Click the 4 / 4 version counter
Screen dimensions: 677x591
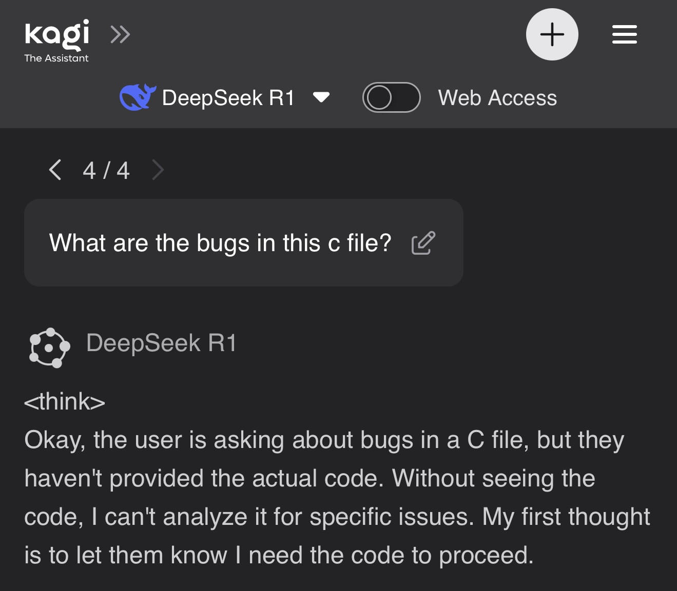(106, 171)
